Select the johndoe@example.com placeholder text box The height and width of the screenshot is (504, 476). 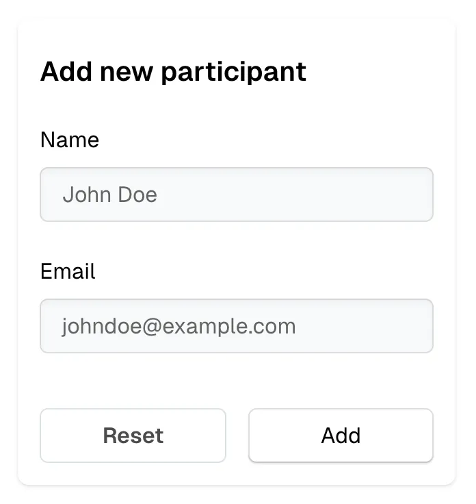click(237, 326)
